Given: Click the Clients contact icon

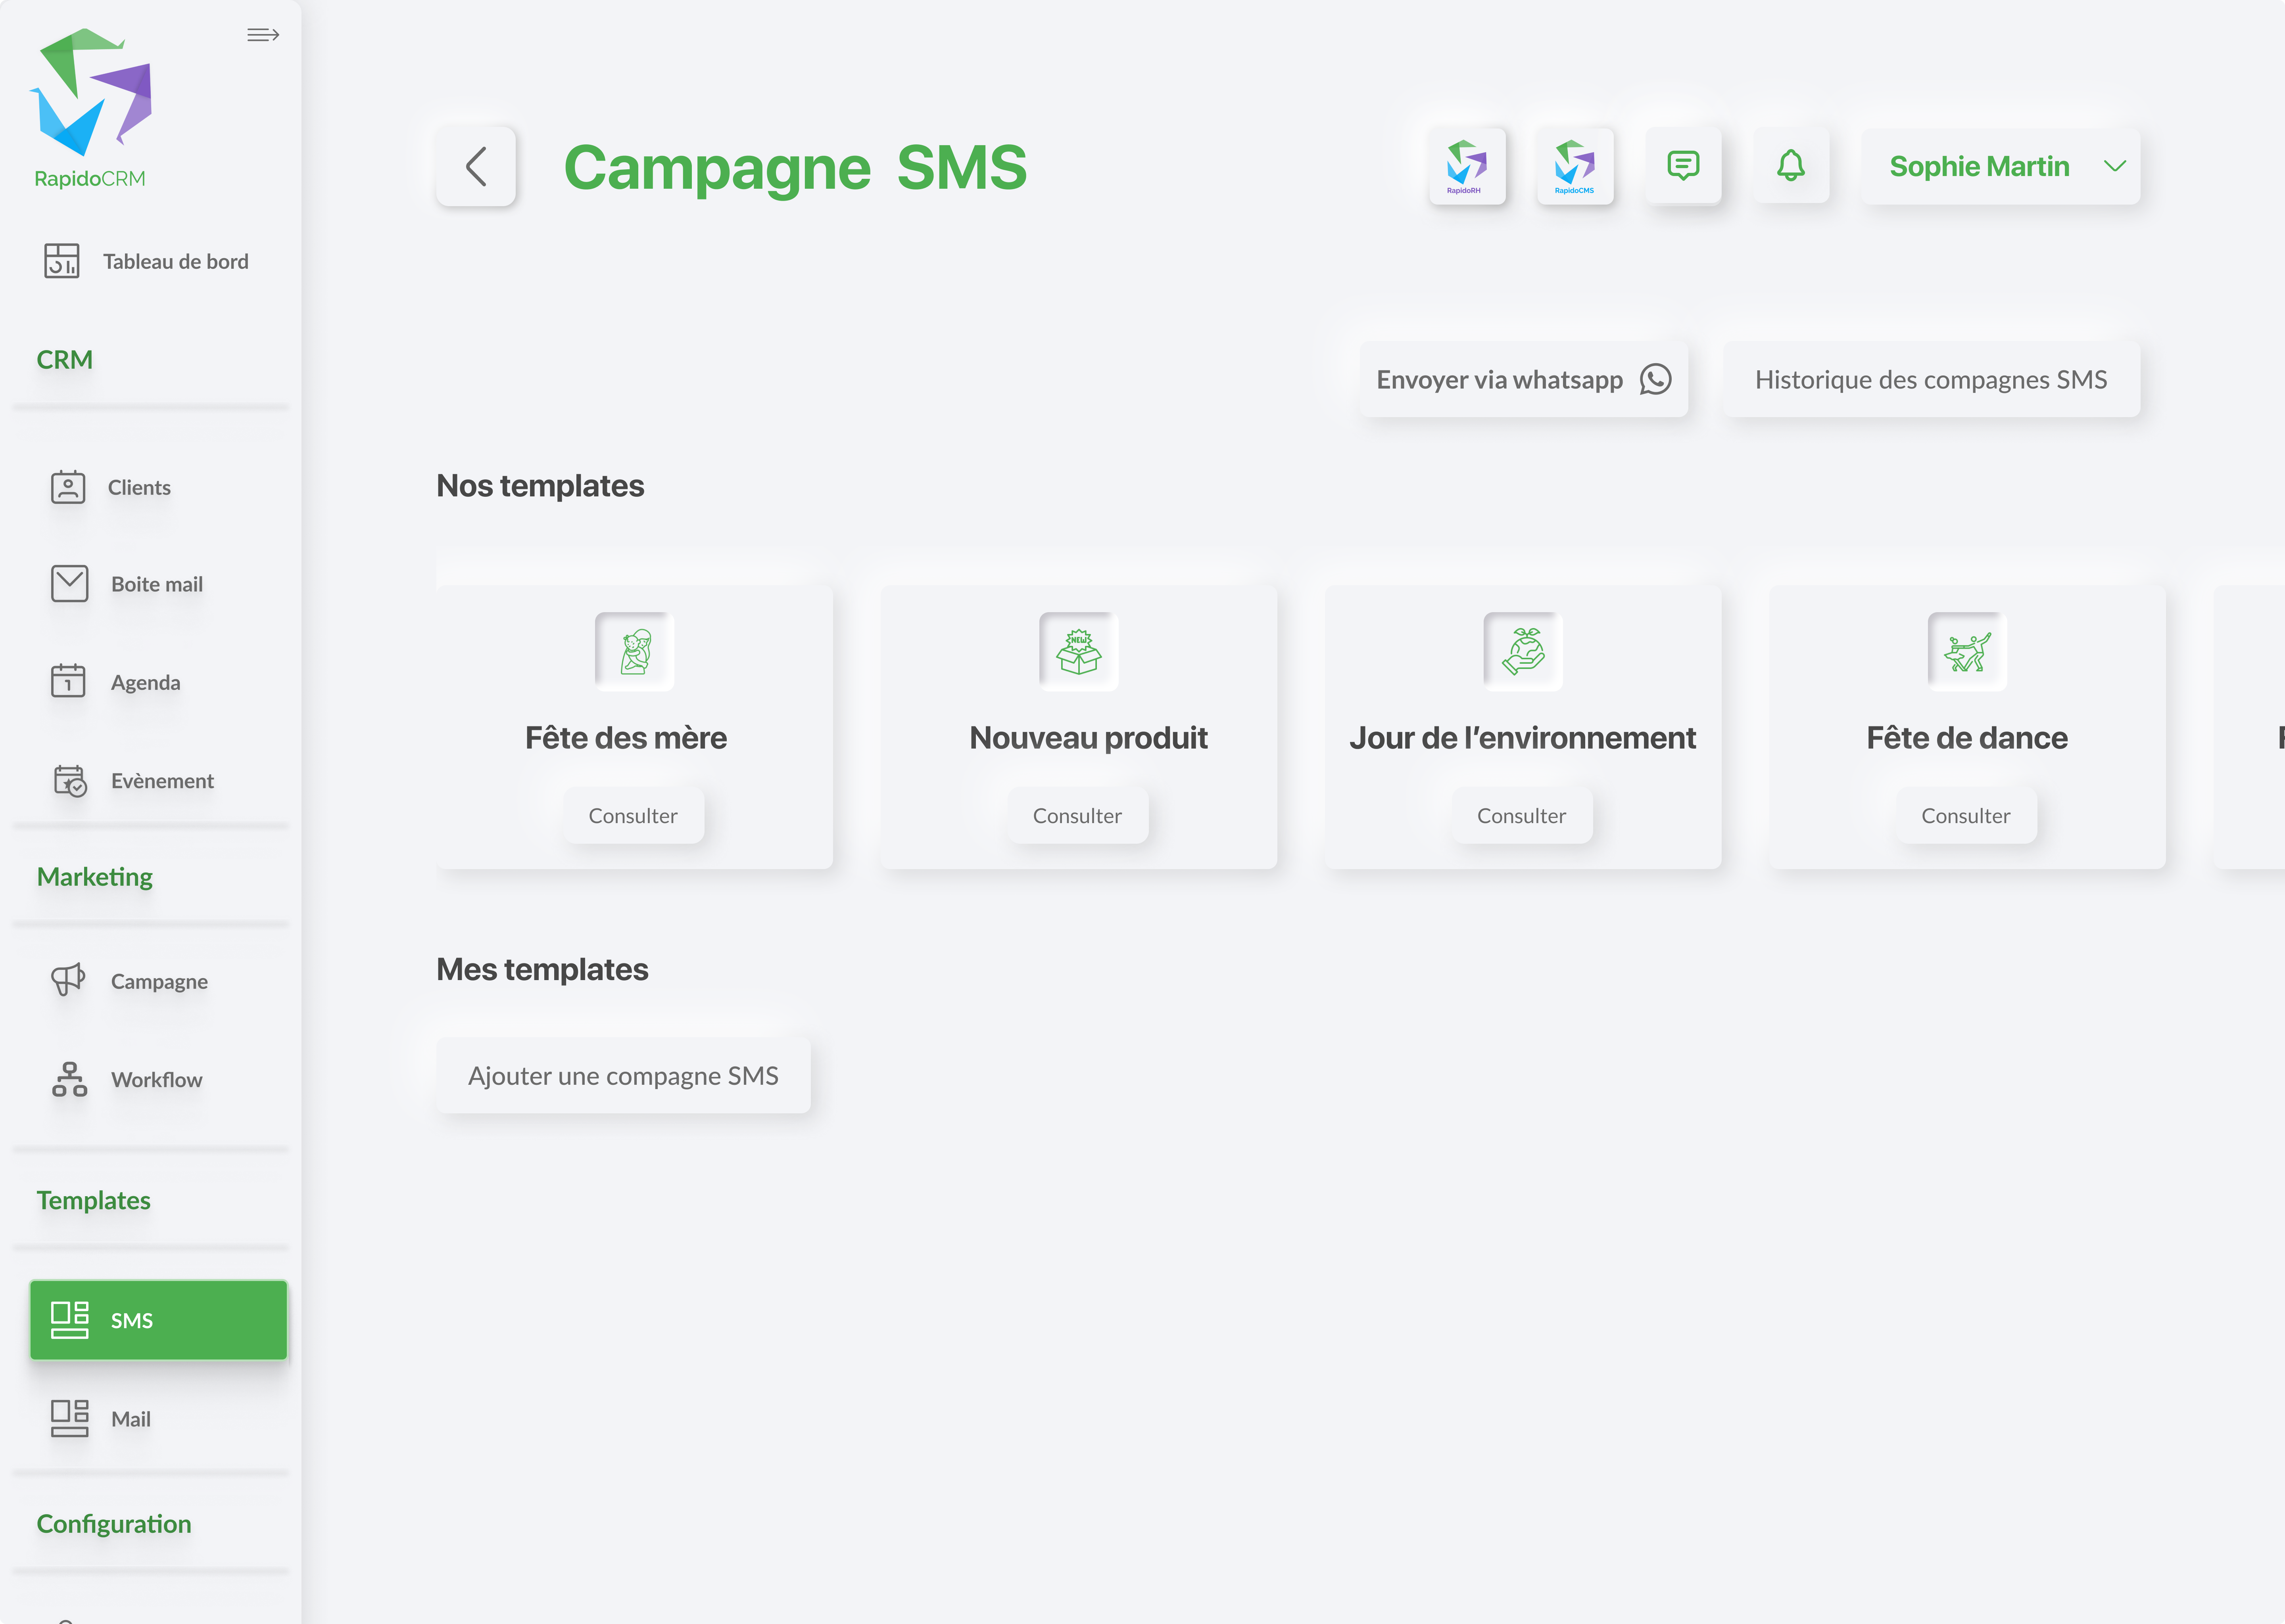Looking at the screenshot, I should click(x=68, y=487).
